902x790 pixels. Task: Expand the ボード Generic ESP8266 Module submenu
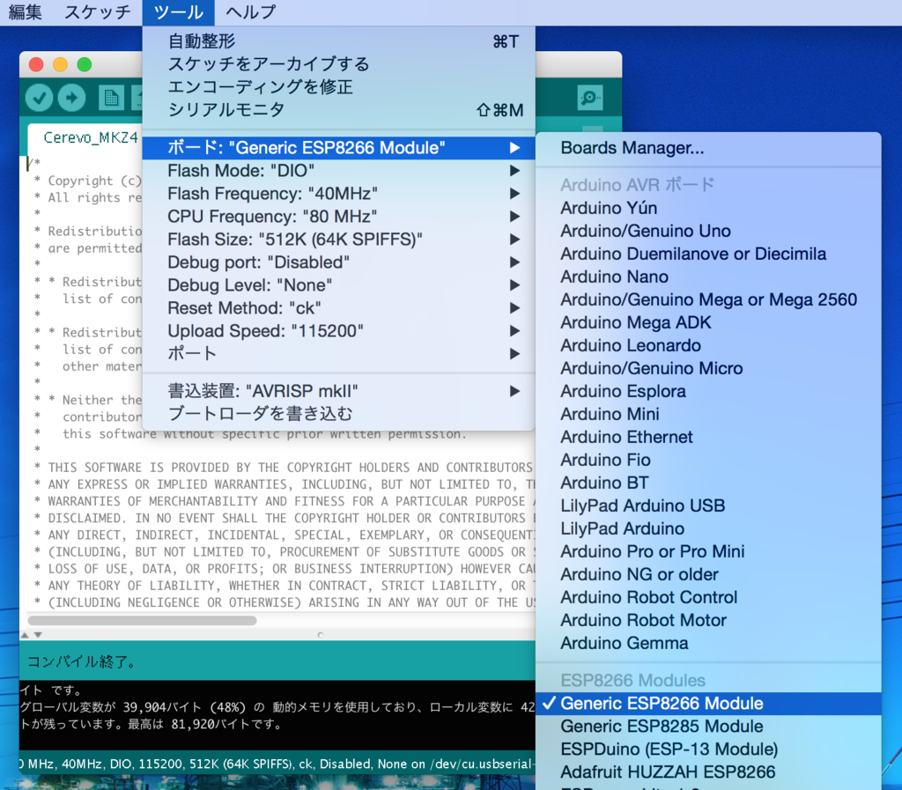tap(339, 148)
